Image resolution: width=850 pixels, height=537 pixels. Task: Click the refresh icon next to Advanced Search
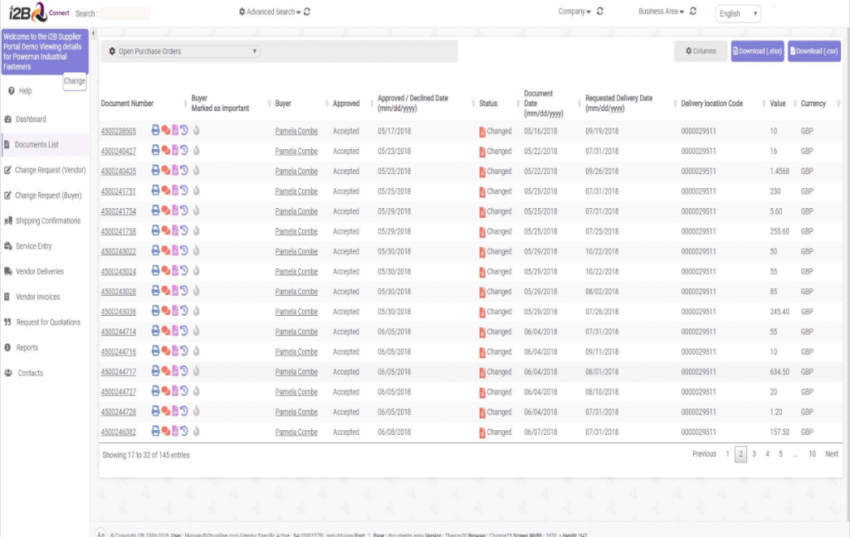click(307, 12)
